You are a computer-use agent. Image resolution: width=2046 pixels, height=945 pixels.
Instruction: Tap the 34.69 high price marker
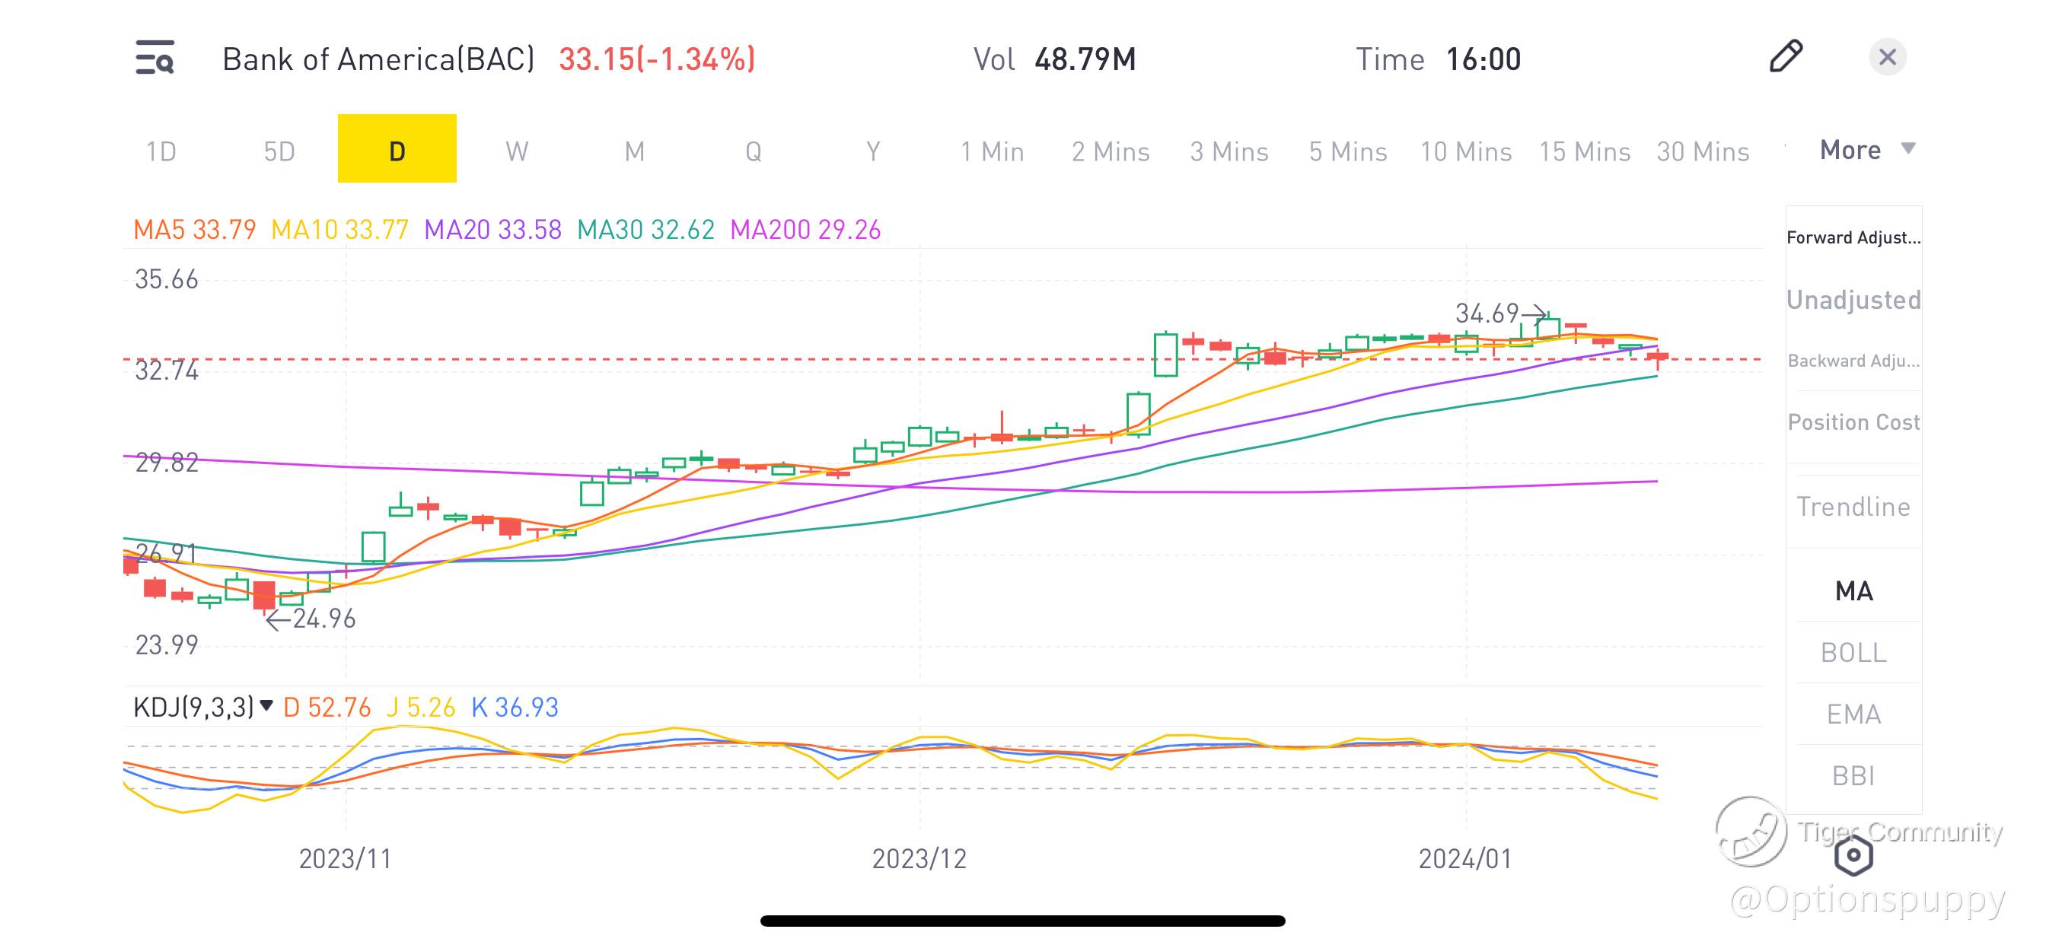click(x=1487, y=313)
